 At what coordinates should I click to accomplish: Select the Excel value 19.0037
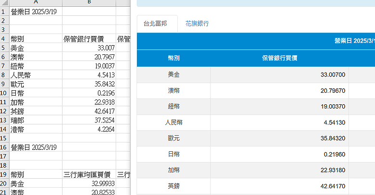pyautogui.click(x=89, y=66)
